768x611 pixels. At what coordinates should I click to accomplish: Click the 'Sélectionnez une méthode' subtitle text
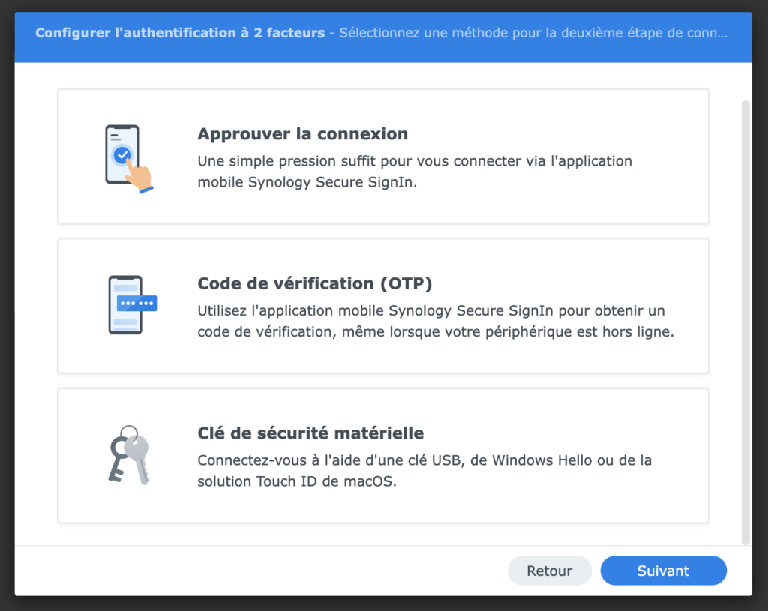(533, 33)
